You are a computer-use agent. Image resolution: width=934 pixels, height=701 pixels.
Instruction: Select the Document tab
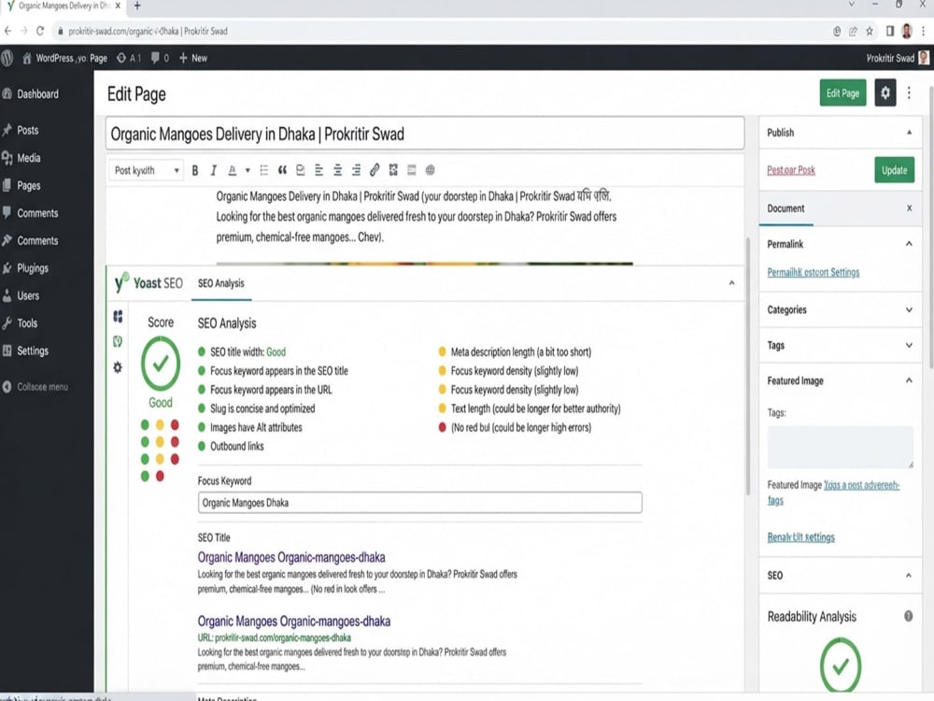[785, 208]
